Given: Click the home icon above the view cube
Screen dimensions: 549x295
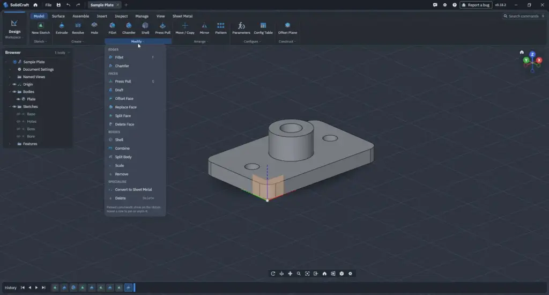Looking at the screenshot, I should tap(522, 52).
